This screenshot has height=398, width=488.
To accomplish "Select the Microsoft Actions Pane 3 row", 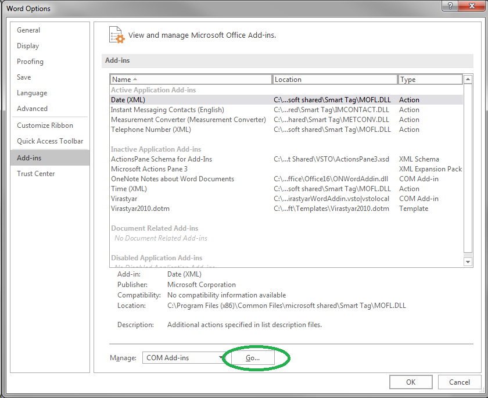I will tap(286, 169).
